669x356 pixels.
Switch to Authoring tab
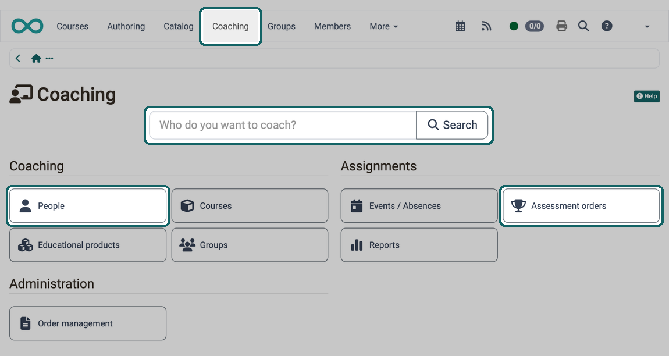tap(126, 26)
